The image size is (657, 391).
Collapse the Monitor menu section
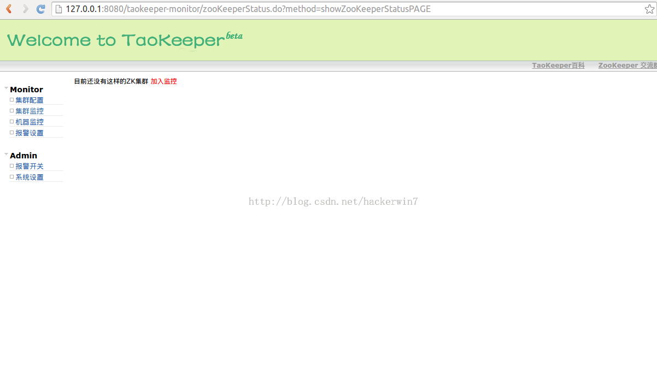tap(7, 88)
